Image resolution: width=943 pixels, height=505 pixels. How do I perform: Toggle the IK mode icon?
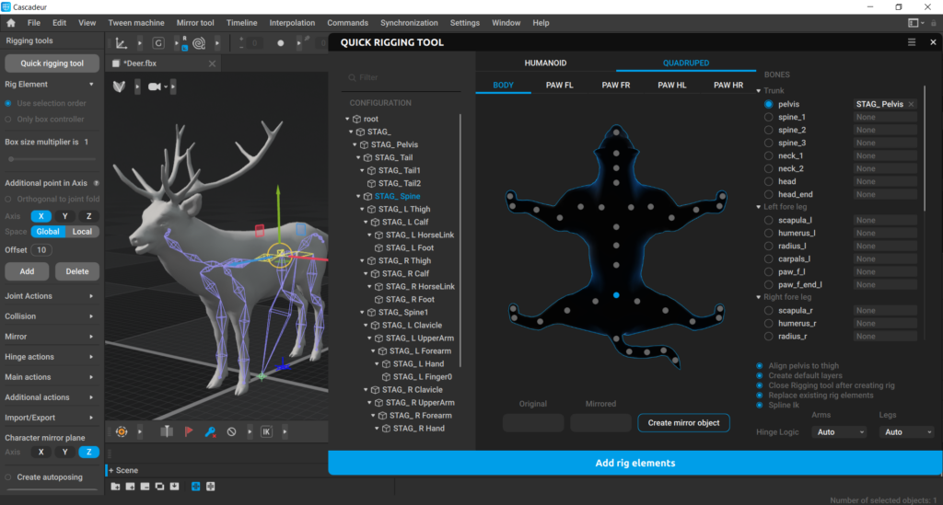point(266,431)
